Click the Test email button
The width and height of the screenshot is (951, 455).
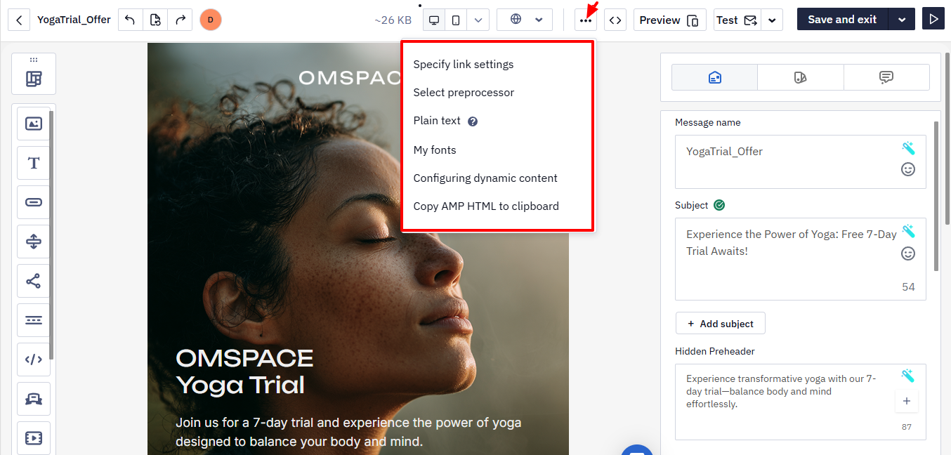point(737,20)
